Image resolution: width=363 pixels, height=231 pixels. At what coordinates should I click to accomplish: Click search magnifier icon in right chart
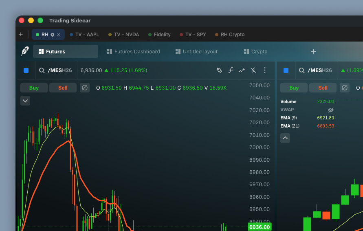click(x=301, y=70)
